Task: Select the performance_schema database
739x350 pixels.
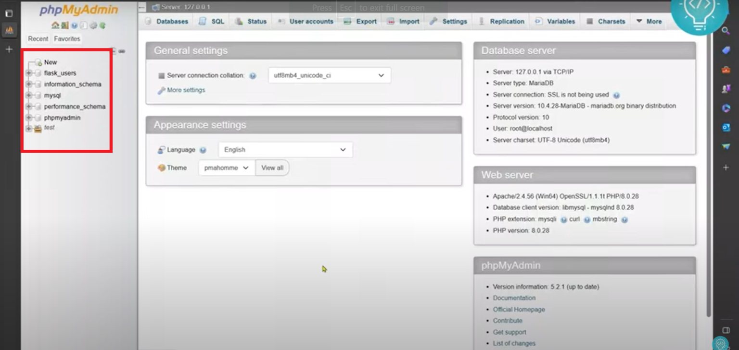Action: (x=75, y=107)
